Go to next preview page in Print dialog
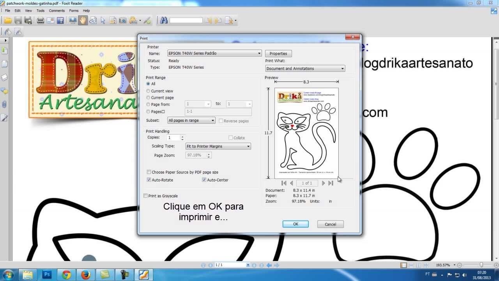Screen dimensions: 499x281 click(x=323, y=183)
